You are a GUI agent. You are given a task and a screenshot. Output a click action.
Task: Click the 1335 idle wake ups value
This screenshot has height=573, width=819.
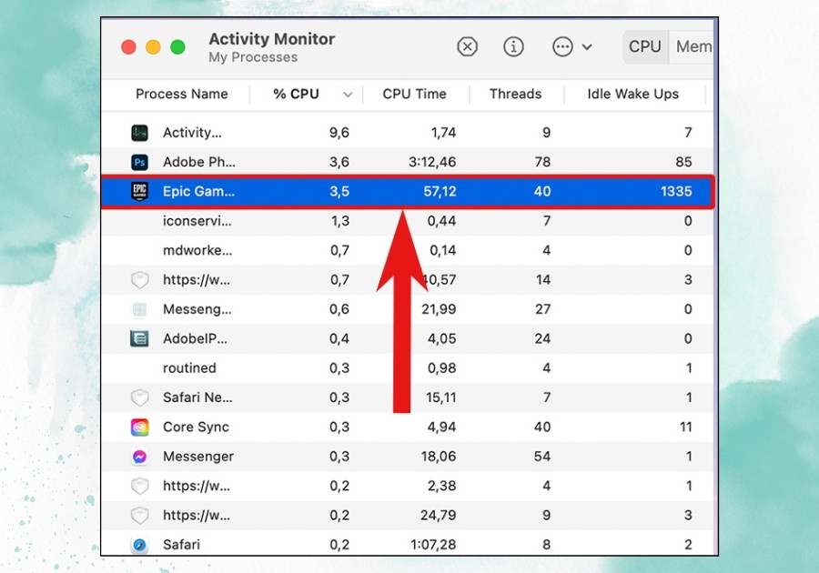[x=676, y=191]
